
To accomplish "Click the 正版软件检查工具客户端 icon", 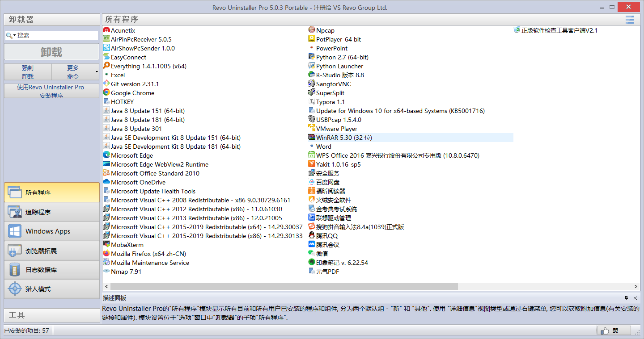I will 517,30.
